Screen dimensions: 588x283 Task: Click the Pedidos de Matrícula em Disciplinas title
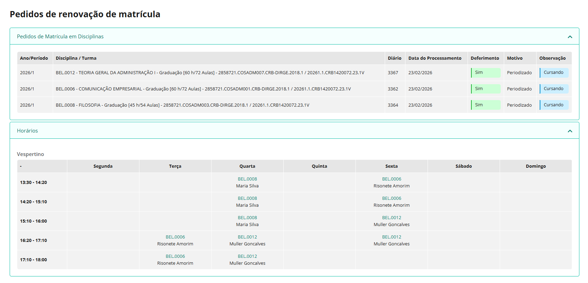point(60,37)
